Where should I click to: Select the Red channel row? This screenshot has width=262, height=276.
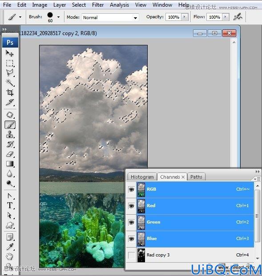coord(195,206)
